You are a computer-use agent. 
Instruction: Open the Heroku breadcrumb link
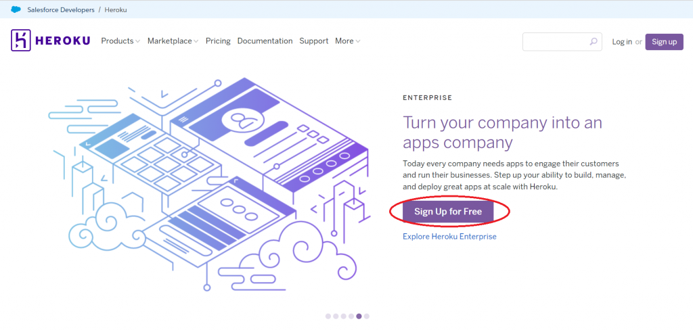pyautogui.click(x=116, y=9)
